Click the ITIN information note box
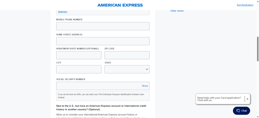The image size is (259, 118). tap(103, 96)
